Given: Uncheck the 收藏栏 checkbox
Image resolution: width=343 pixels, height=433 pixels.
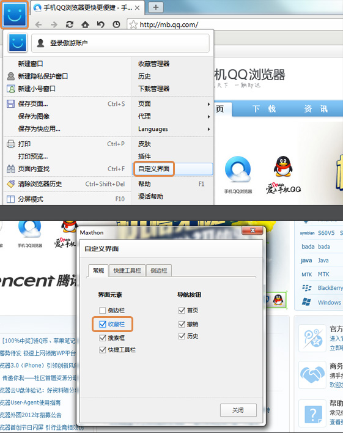Looking at the screenshot, I should point(103,324).
